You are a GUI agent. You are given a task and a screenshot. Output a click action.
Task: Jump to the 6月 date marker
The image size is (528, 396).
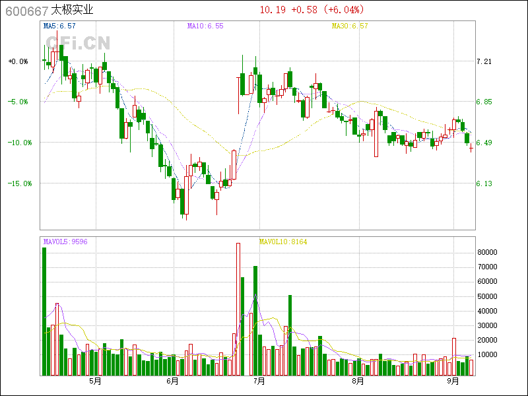click(x=173, y=381)
